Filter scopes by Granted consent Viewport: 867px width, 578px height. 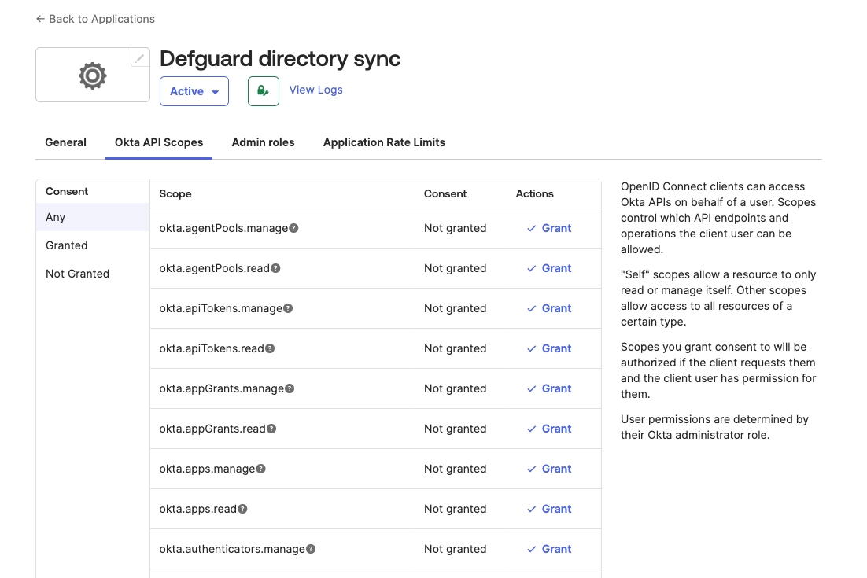pyautogui.click(x=67, y=245)
